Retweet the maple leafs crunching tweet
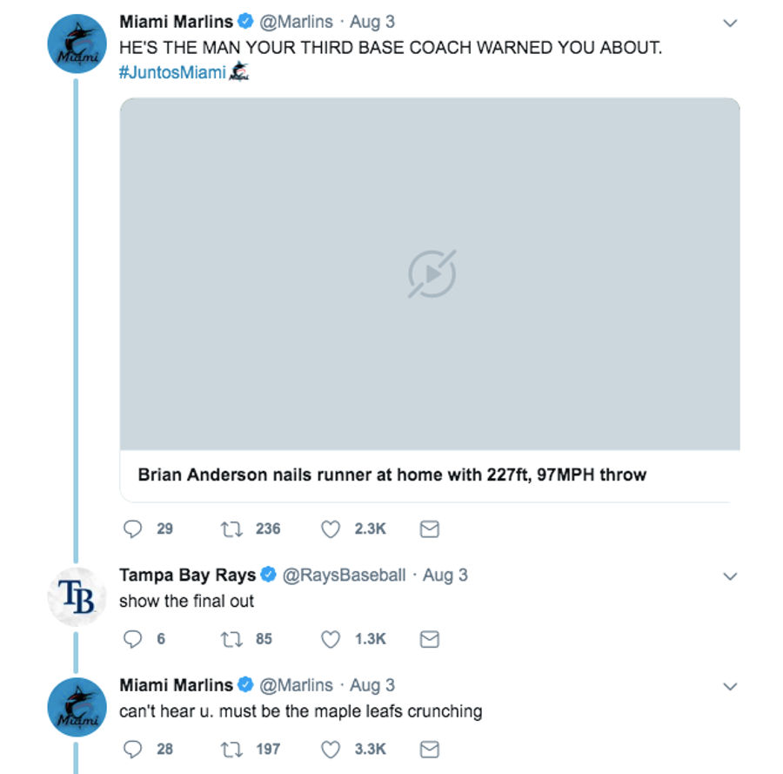 (x=231, y=749)
